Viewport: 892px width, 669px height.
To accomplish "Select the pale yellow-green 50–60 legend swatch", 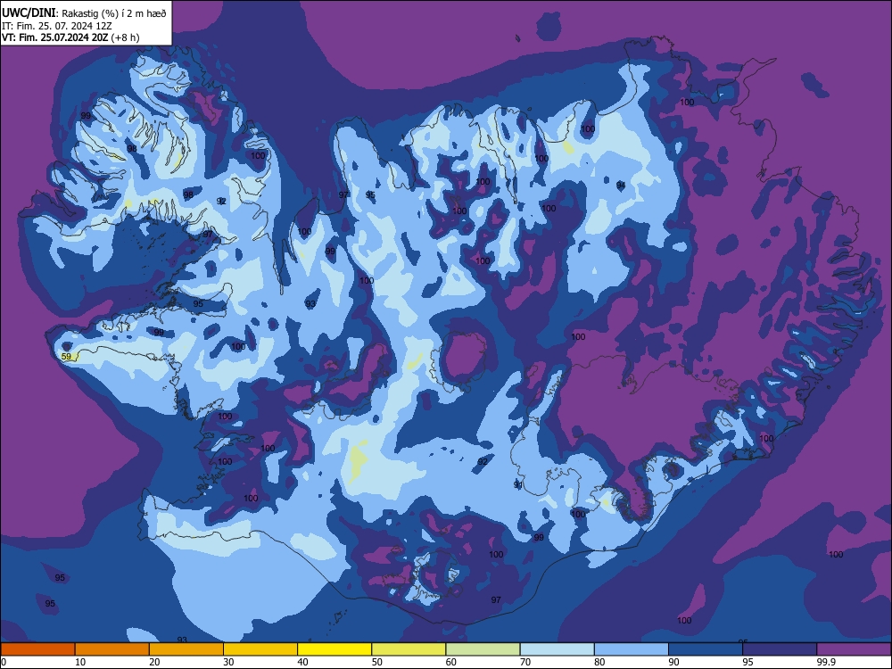I will pyautogui.click(x=409, y=649).
